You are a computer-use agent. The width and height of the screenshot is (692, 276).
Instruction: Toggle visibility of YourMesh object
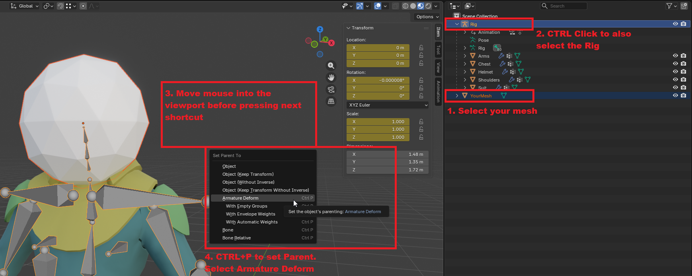[x=675, y=96]
